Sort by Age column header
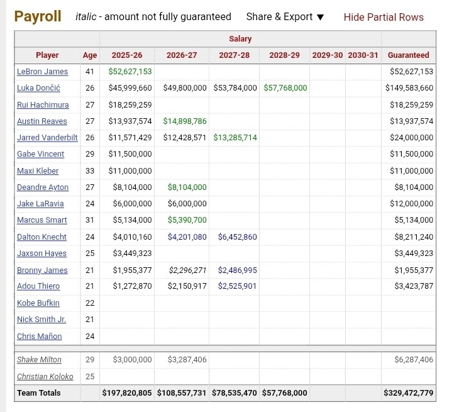The height and width of the screenshot is (412, 452). click(x=90, y=55)
